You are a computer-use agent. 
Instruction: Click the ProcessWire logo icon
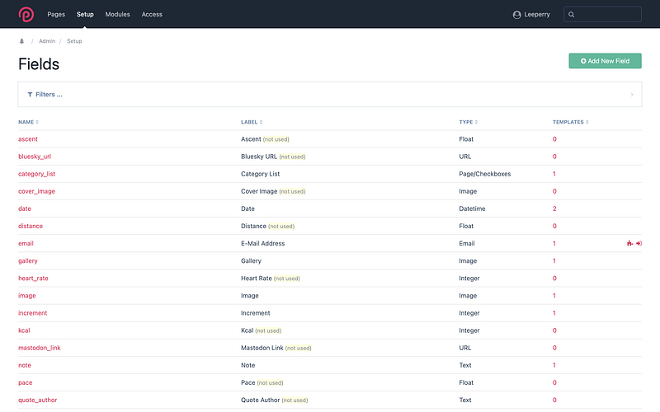point(26,14)
